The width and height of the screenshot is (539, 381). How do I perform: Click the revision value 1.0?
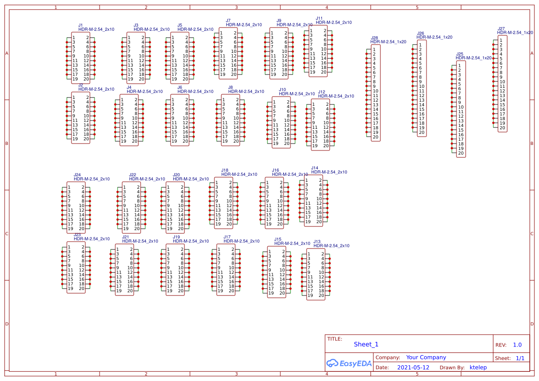(x=517, y=345)
